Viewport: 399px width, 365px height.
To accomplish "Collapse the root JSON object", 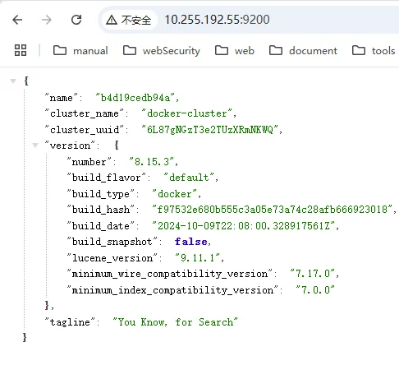I will (x=13, y=81).
